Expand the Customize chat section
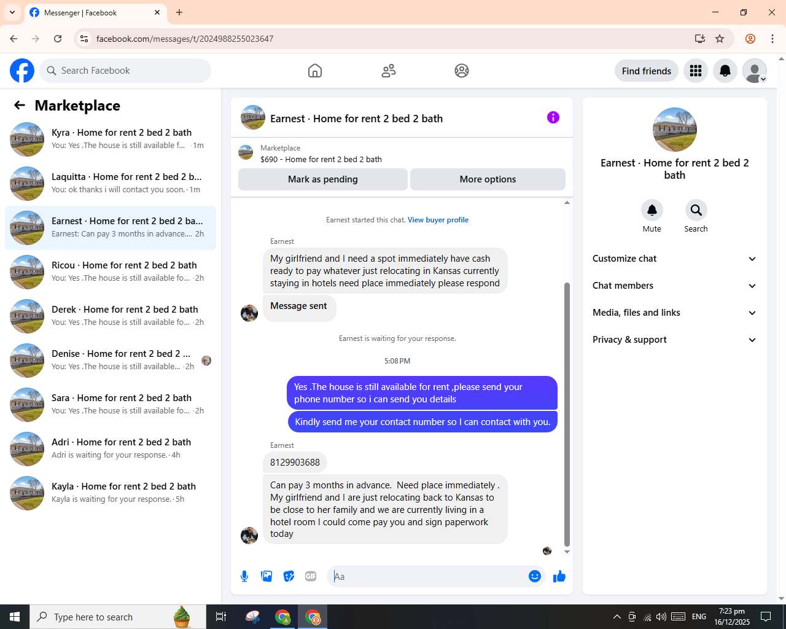Screen dimensions: 786x629 pos(675,259)
